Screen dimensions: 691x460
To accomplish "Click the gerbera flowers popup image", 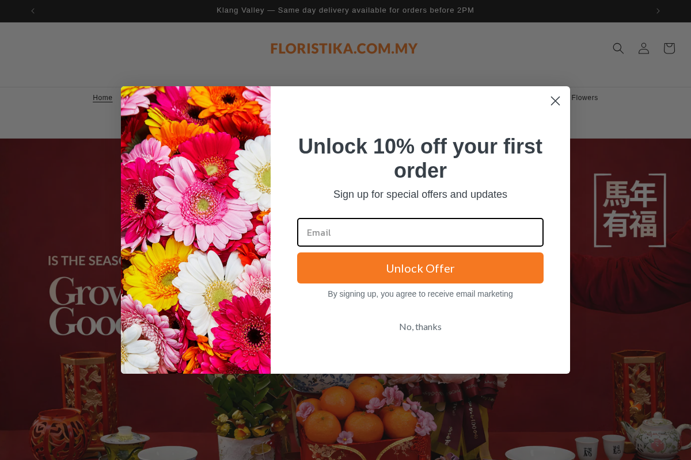I will (x=196, y=230).
